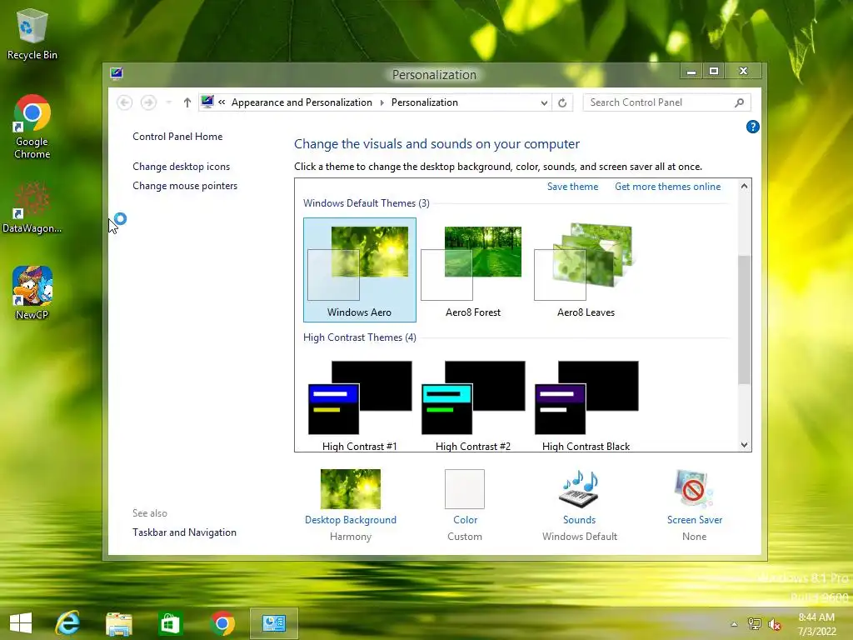Open Change mouse pointers link

coord(185,186)
